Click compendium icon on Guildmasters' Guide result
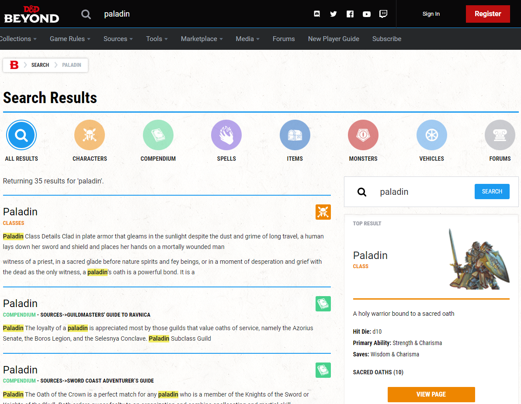Screen dimensions: 521x404 point(323,304)
